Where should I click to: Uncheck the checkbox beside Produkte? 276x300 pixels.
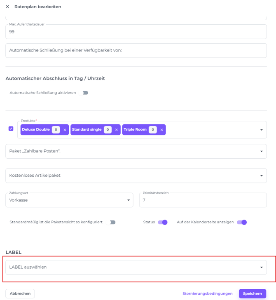(11, 129)
